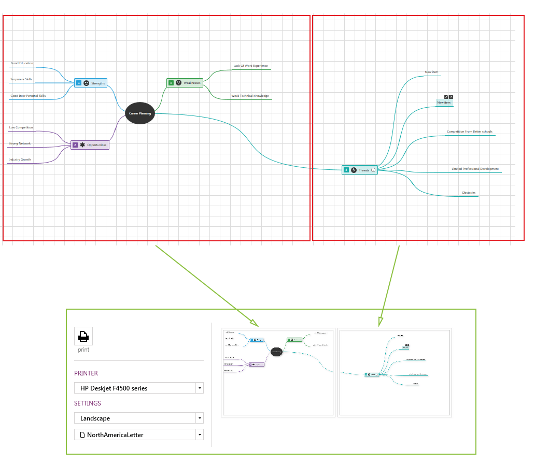Screen dimensions: 535x464
Task: Click the star icon on the Opportunities node
Action: 82,144
